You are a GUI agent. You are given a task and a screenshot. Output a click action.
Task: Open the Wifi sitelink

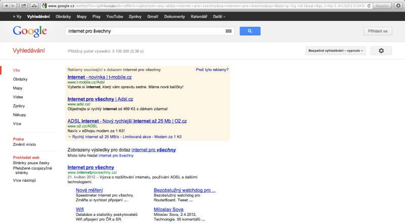coord(80,209)
